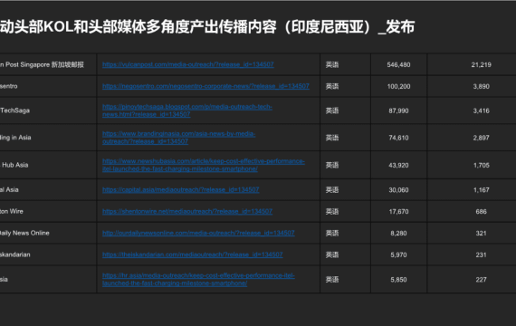Select the 英语 cell in the Shenton Wire row
Viewport: 516px width, 326px height.
pyautogui.click(x=345, y=211)
